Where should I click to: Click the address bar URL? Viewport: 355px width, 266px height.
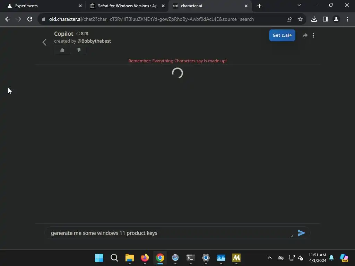pyautogui.click(x=151, y=19)
